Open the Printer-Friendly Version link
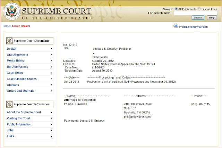The image size is (222, 148). coord(193,27)
